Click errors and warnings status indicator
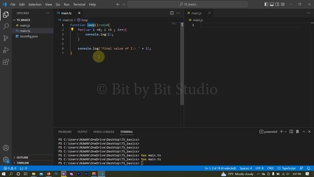314x177 pixels. (x=10, y=168)
